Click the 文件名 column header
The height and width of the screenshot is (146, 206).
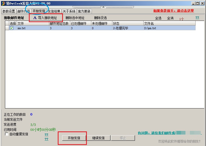point(169,23)
